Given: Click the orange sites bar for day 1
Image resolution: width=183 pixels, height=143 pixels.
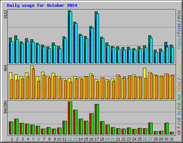Looking at the screenshot, I should 12,89.
